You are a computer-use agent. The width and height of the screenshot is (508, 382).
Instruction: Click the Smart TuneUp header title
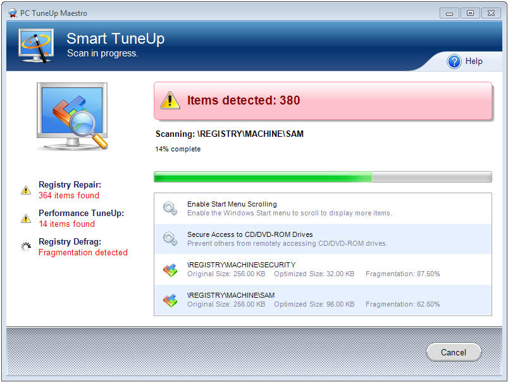pyautogui.click(x=115, y=39)
